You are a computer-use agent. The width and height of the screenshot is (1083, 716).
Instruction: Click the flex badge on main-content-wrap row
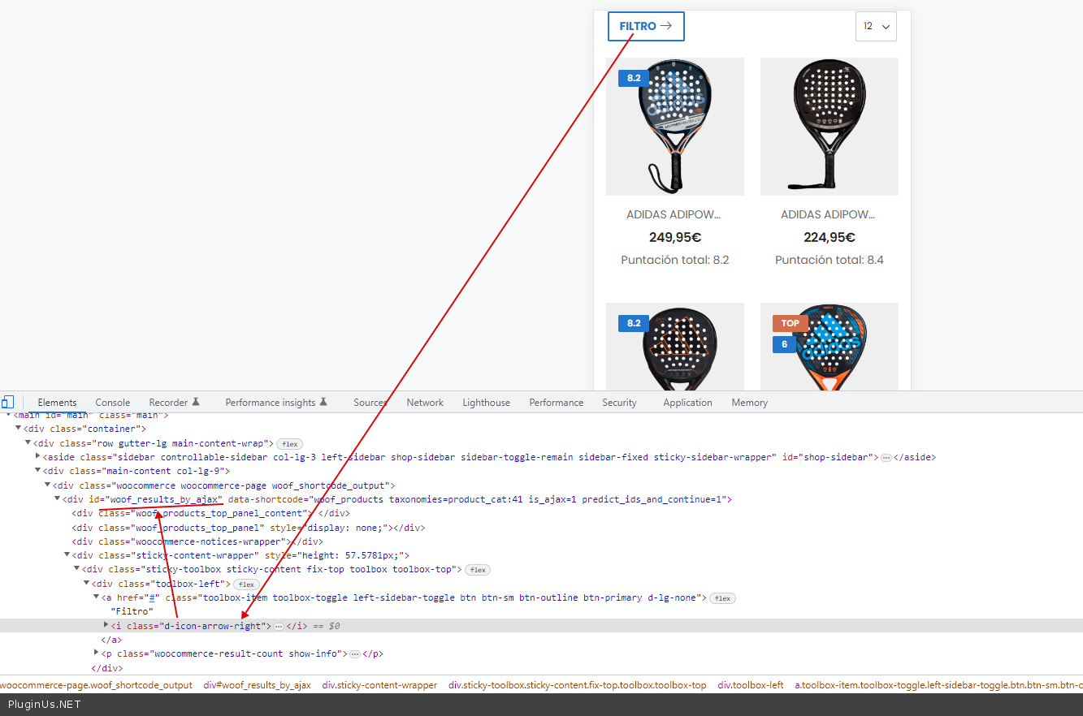coord(290,444)
